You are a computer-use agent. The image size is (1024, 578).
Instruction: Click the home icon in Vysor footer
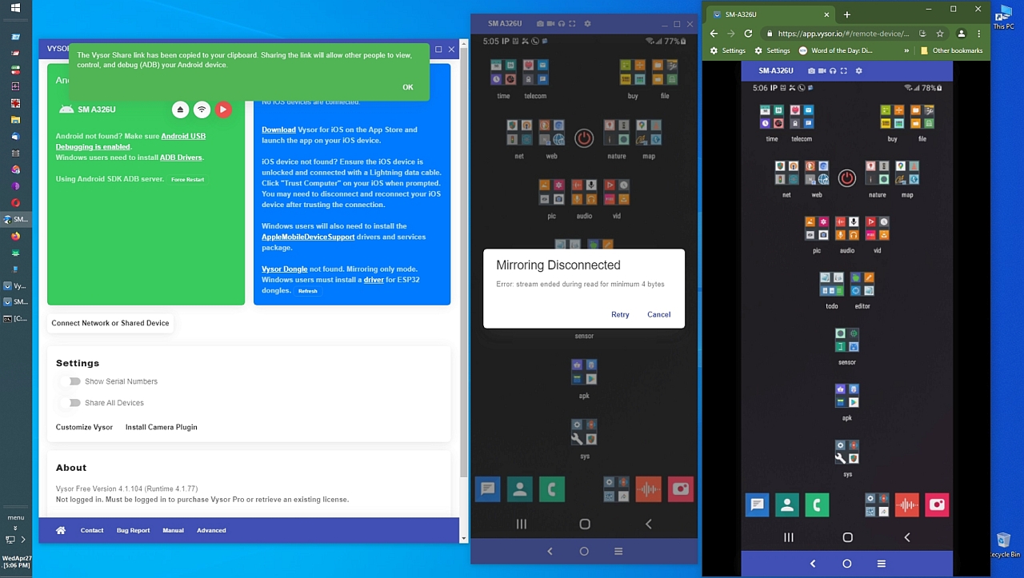click(x=61, y=530)
